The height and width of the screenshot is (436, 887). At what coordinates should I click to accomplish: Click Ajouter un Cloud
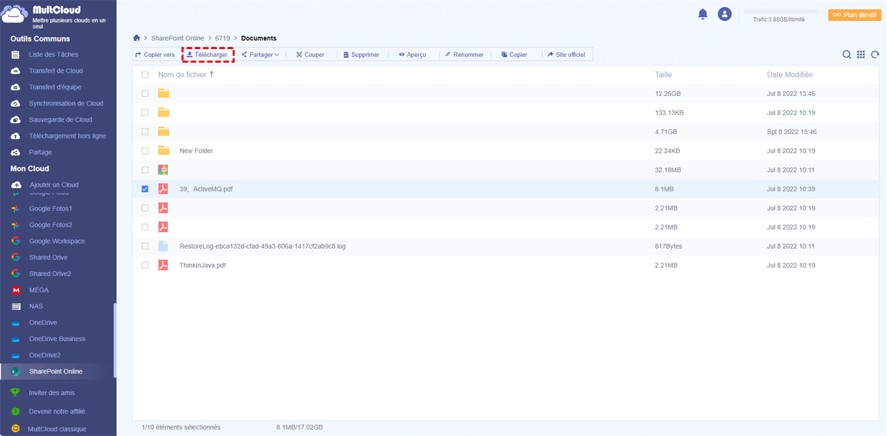pos(54,185)
